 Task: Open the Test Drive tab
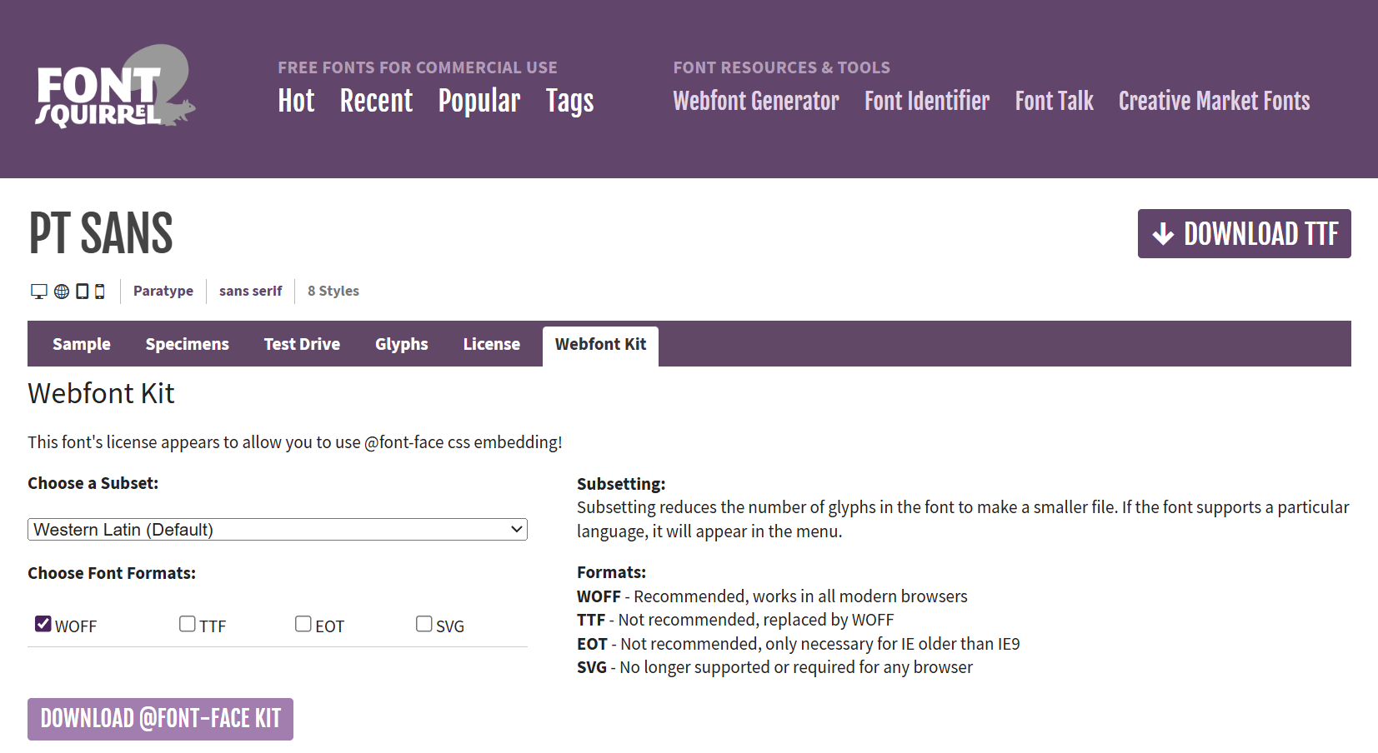point(302,344)
